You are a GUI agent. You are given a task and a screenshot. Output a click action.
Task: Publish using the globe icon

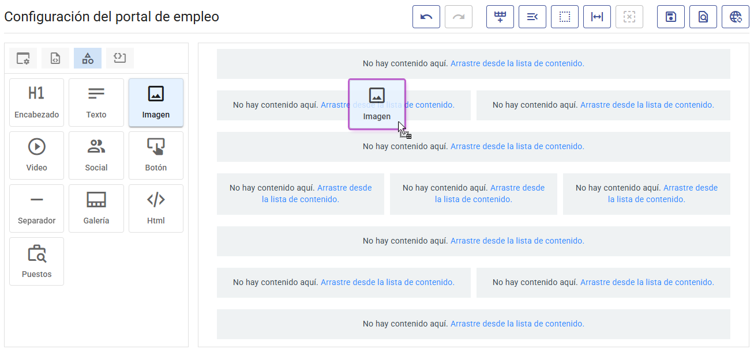[x=735, y=17]
